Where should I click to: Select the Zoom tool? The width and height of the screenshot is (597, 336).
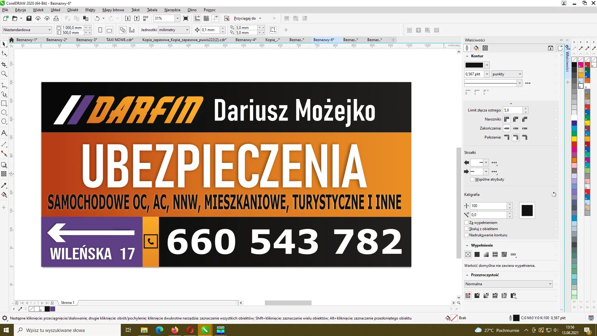(4, 74)
